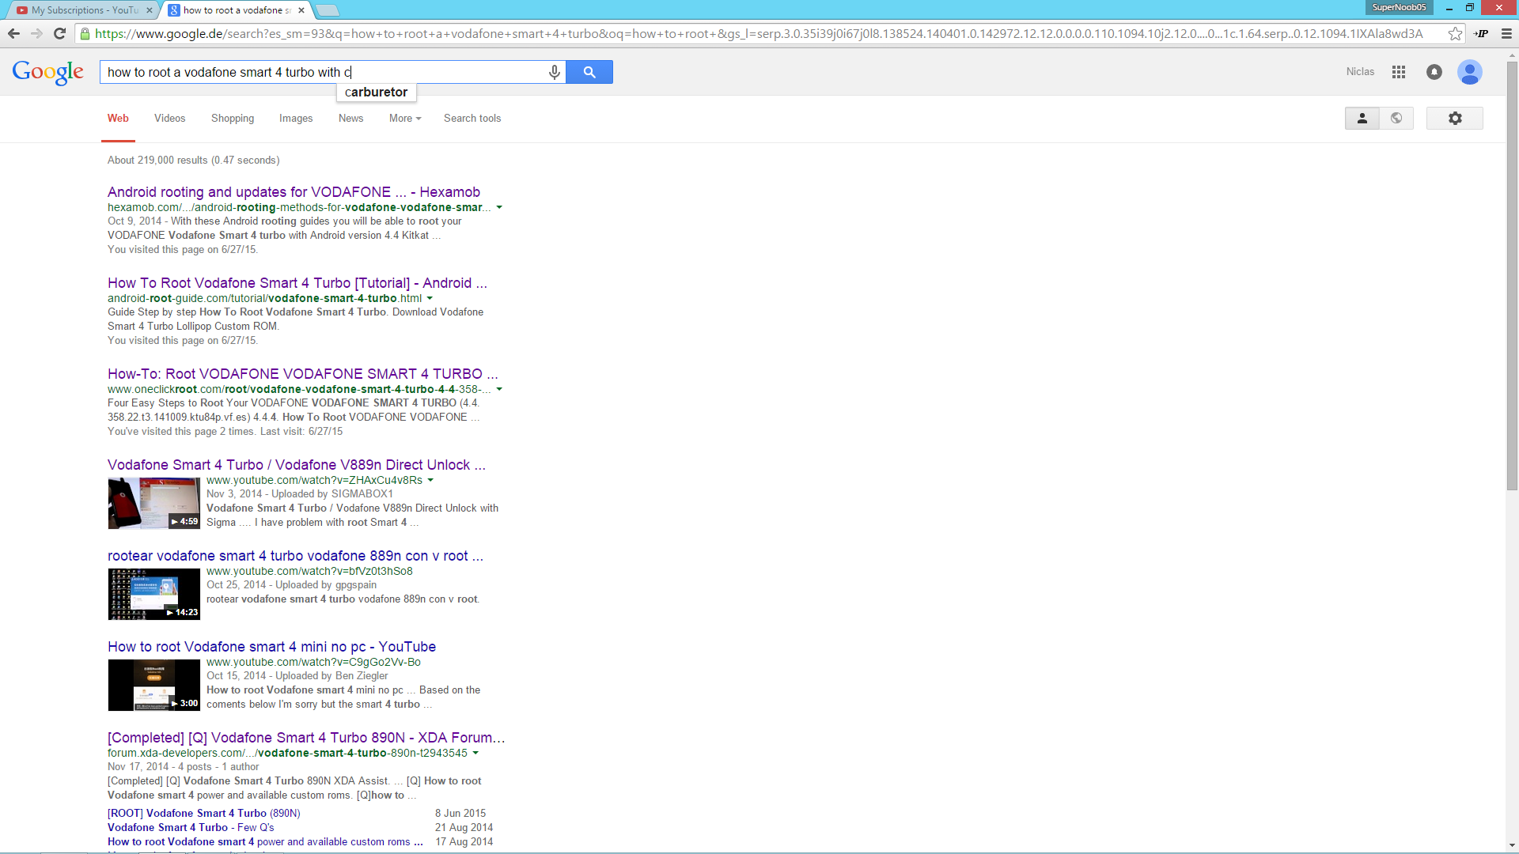This screenshot has height=854, width=1519.
Task: Open the Google apps grid
Action: 1399,72
